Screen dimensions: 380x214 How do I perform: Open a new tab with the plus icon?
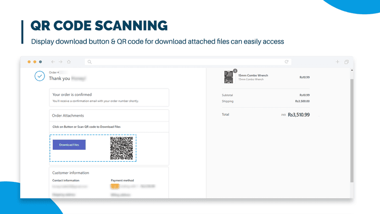[337, 62]
